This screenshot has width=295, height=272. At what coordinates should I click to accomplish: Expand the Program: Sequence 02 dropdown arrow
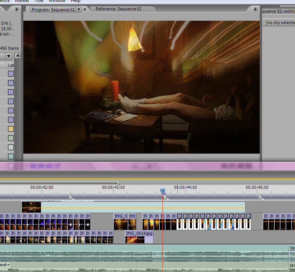click(x=79, y=10)
